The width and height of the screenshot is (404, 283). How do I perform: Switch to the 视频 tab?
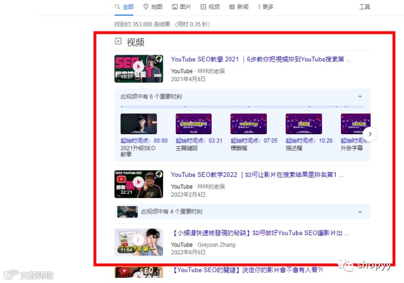(x=210, y=7)
